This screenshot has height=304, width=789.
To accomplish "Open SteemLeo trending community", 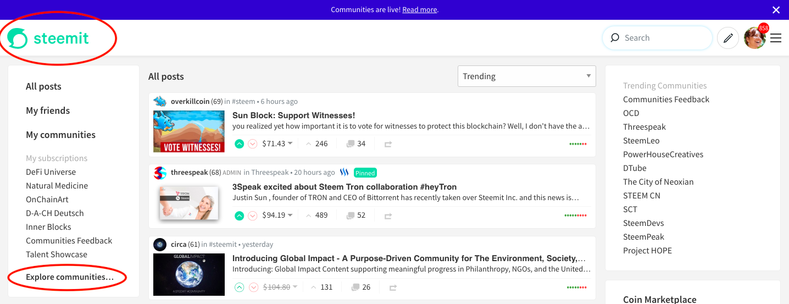I will pyautogui.click(x=641, y=141).
